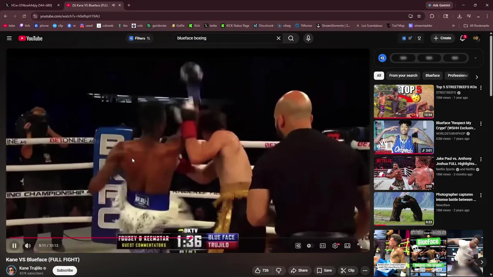This screenshot has height=277, width=493.
Task: Click the IQ extension icon in player controls
Action: (298, 246)
